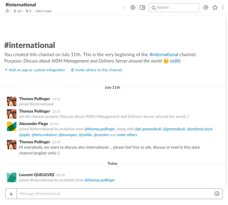Screen dimensions: 228x205
Task: Open mentions with the @ icon
Action: pos(206,7)
